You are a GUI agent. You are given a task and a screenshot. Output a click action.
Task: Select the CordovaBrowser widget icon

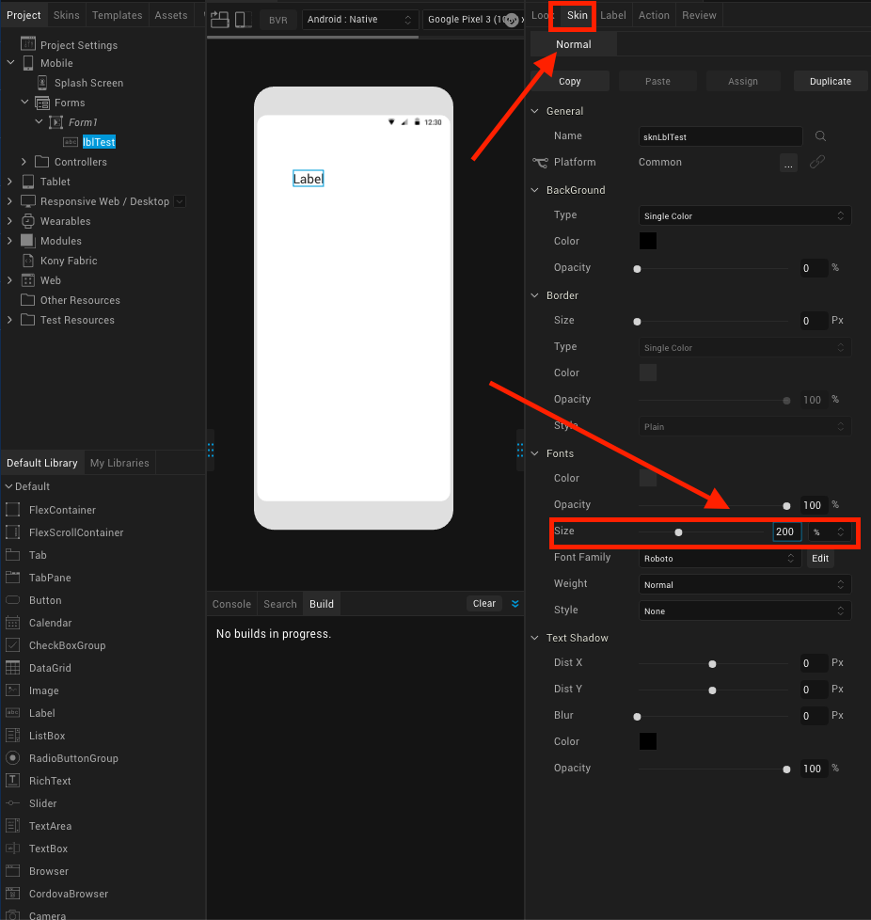[x=12, y=894]
